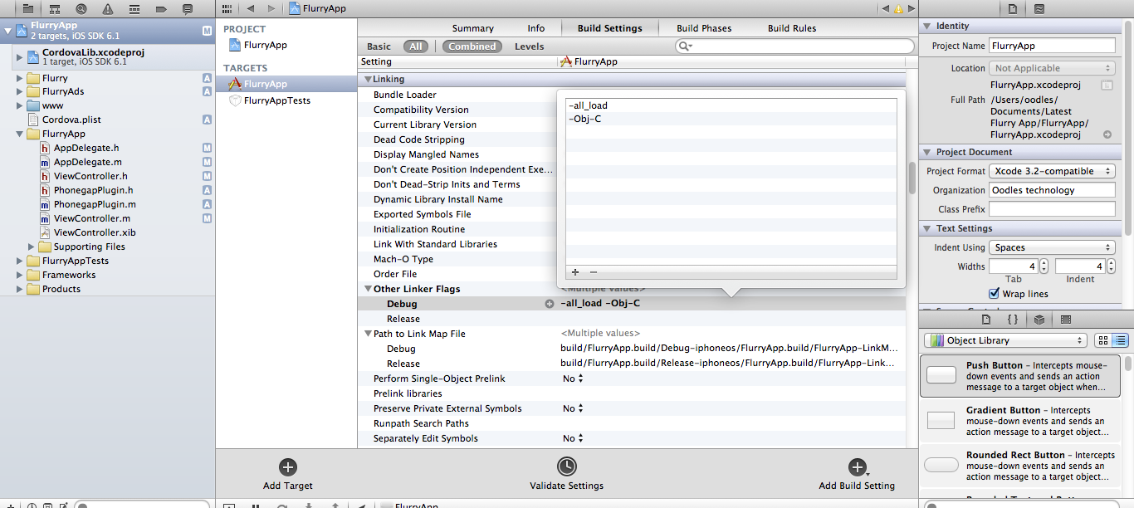Collapse the Linking section
Image resolution: width=1134 pixels, height=508 pixels.
point(367,80)
